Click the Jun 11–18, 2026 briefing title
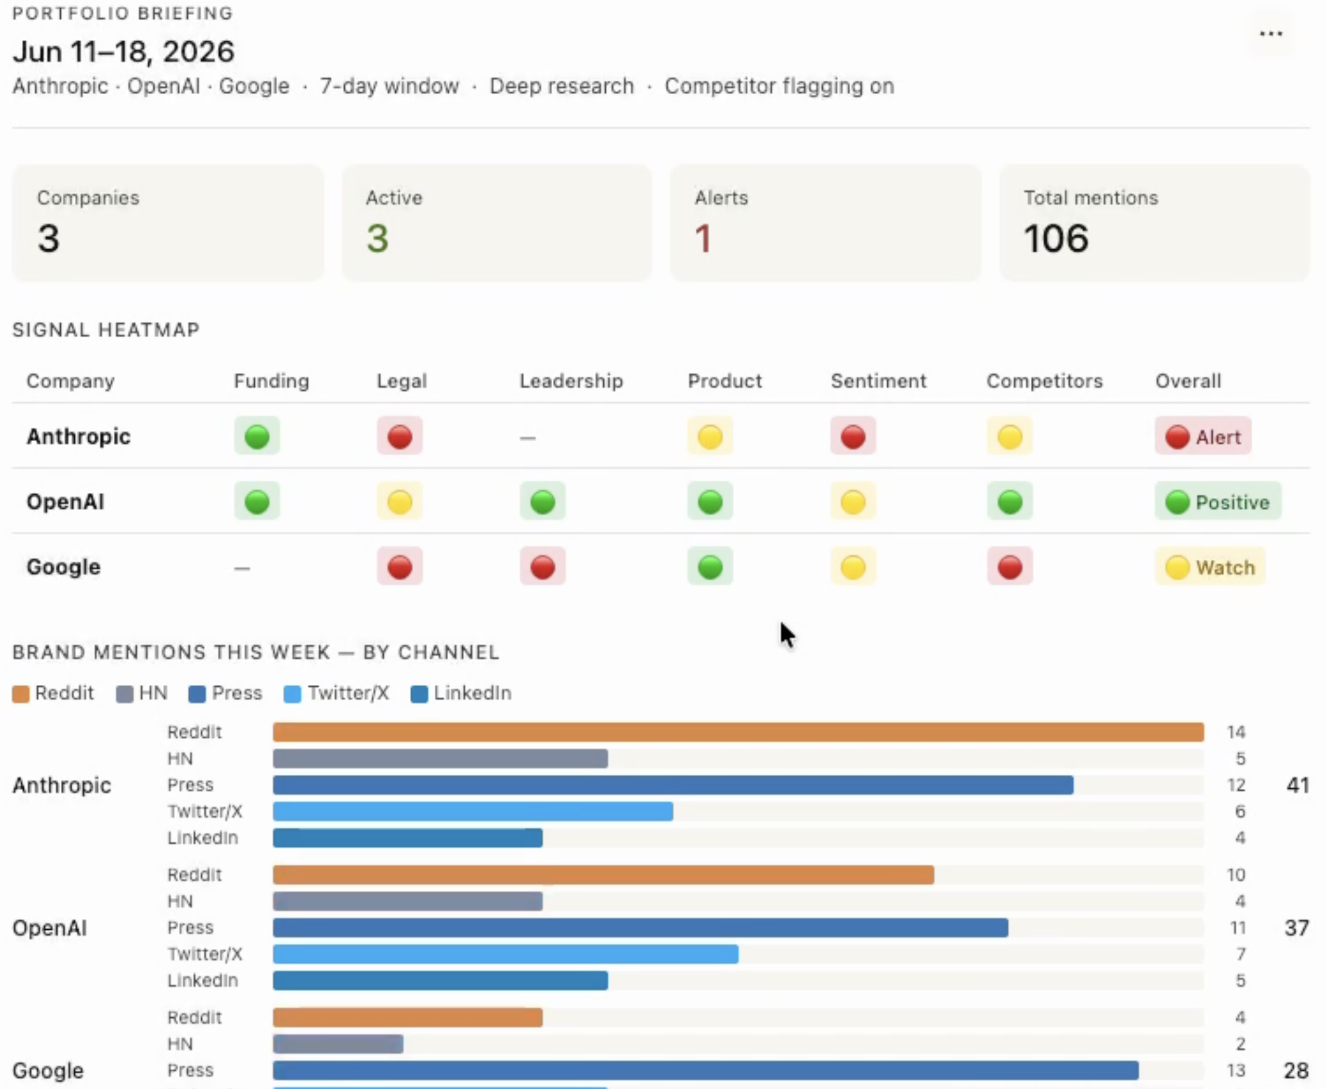Viewport: 1327px width, 1089px height. tap(123, 52)
